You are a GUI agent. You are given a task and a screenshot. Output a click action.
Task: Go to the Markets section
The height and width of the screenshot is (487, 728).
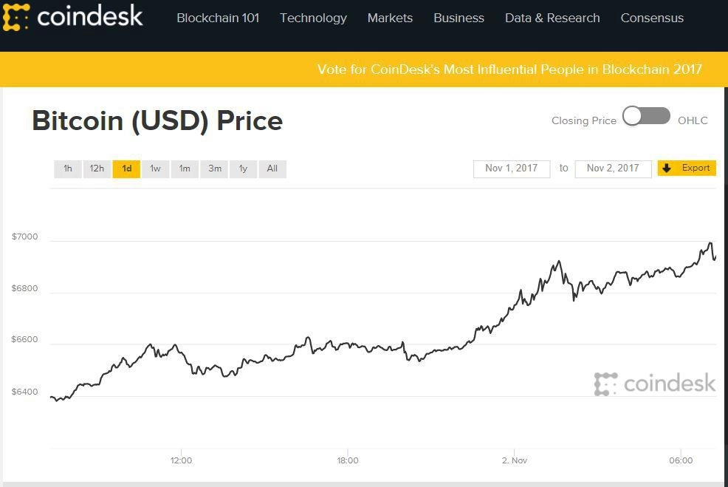click(x=390, y=18)
